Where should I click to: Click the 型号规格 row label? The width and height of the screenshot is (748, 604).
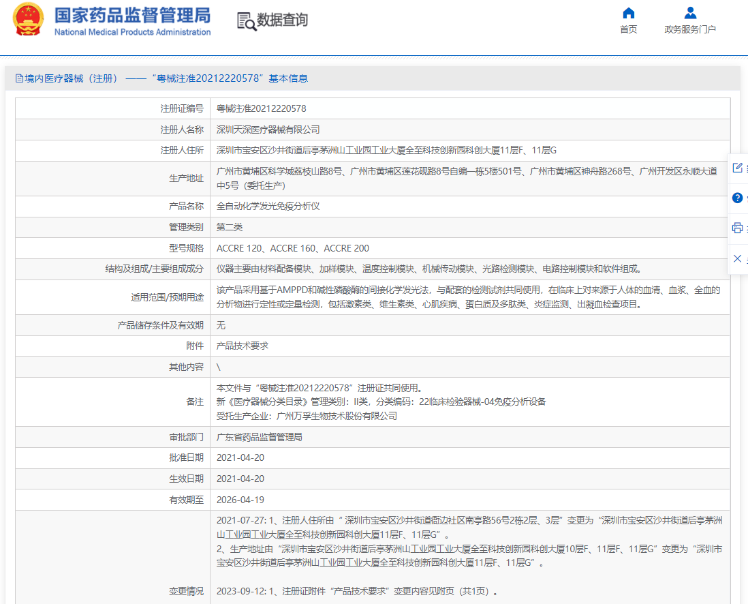186,248
